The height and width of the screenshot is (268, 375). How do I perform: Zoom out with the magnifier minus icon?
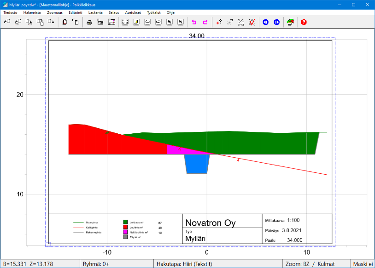pyautogui.click(x=181, y=22)
